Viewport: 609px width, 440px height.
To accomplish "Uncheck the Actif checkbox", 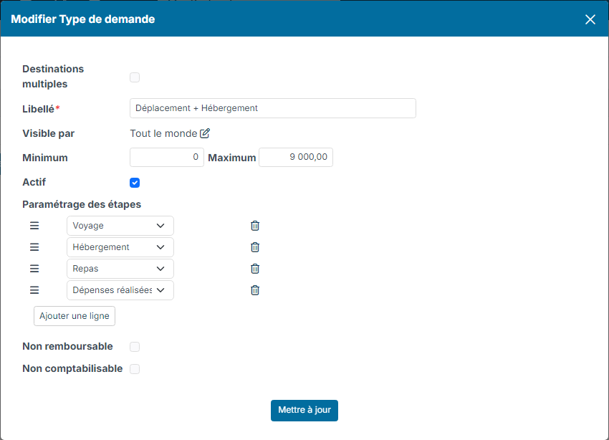I will pos(135,183).
